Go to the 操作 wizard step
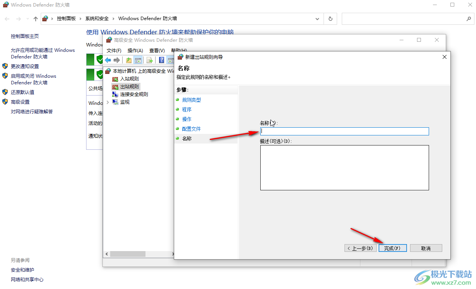Image resolution: width=476 pixels, height=289 pixels. coord(187,119)
